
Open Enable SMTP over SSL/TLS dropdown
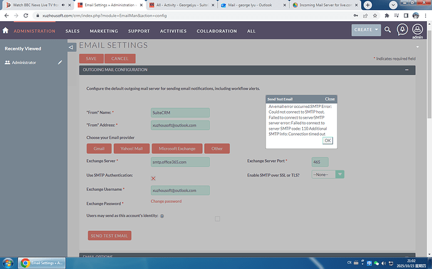click(328, 175)
